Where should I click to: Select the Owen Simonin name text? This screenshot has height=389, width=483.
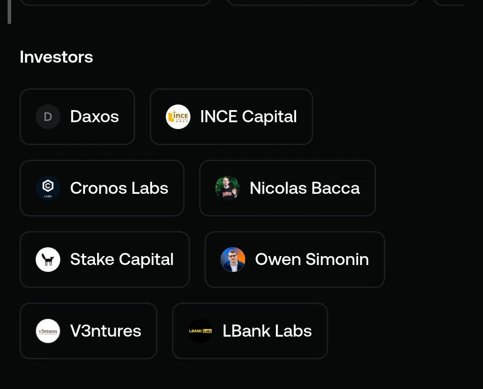(x=312, y=260)
